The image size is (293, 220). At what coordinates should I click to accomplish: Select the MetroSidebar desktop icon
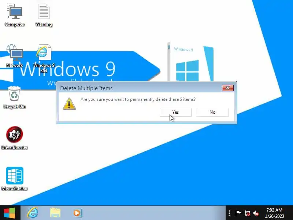pyautogui.click(x=15, y=179)
